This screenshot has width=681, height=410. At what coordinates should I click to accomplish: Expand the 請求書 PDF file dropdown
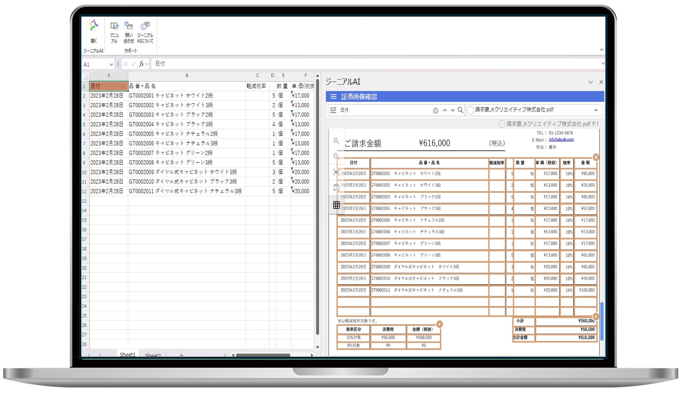(x=596, y=110)
